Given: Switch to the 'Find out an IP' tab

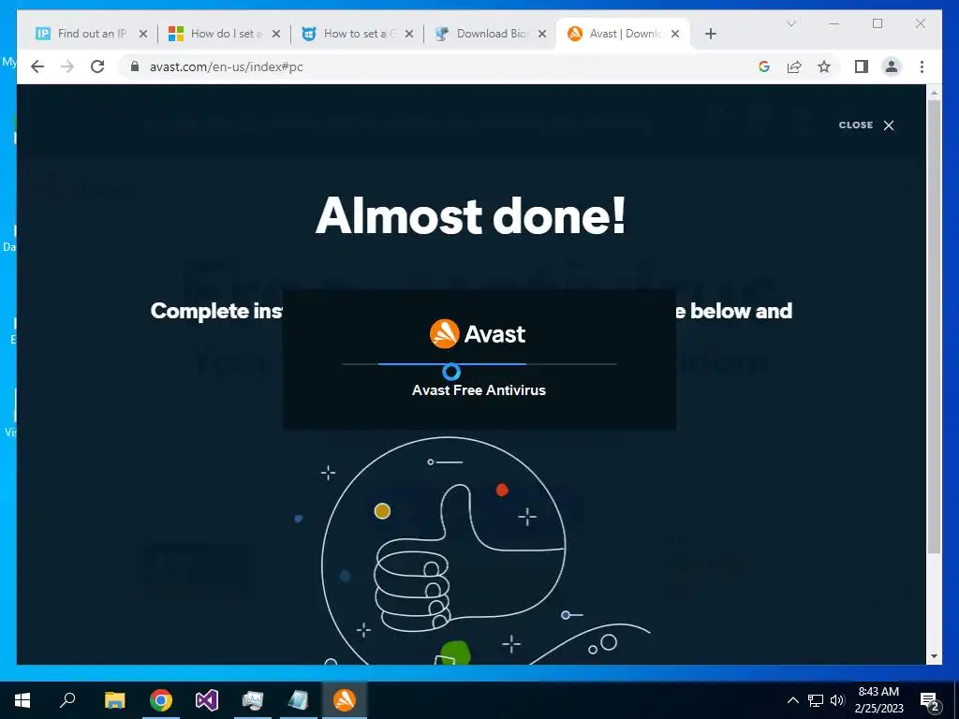Looking at the screenshot, I should [x=93, y=34].
